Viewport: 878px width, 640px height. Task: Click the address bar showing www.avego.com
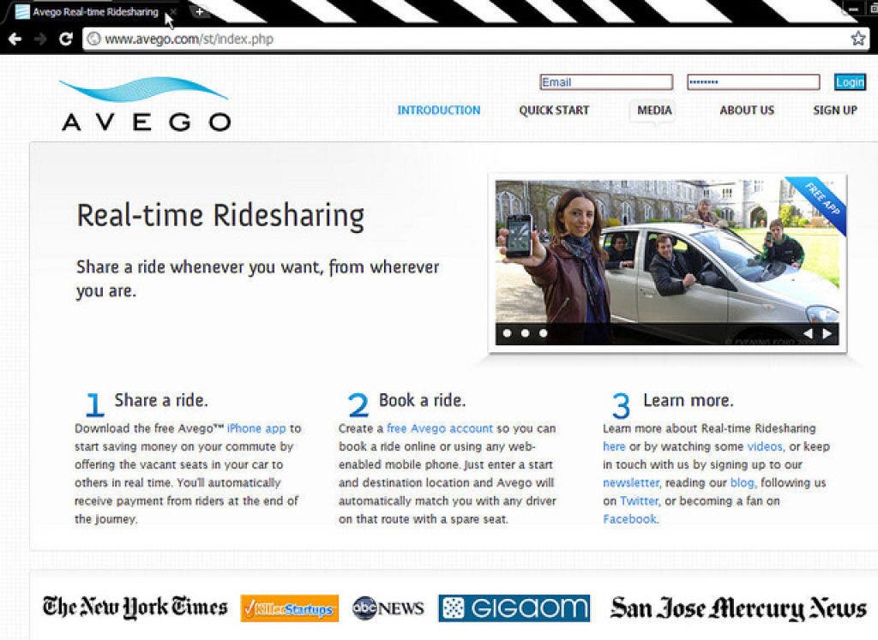click(476, 39)
